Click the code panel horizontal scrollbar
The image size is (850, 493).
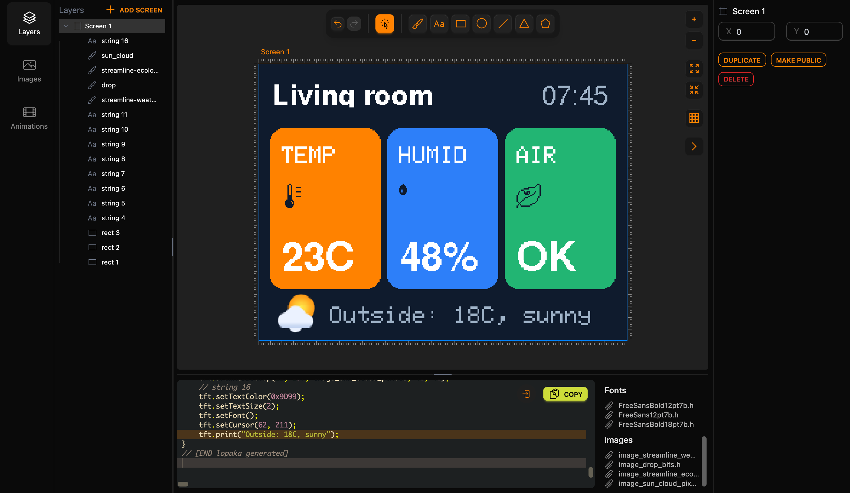click(x=183, y=484)
